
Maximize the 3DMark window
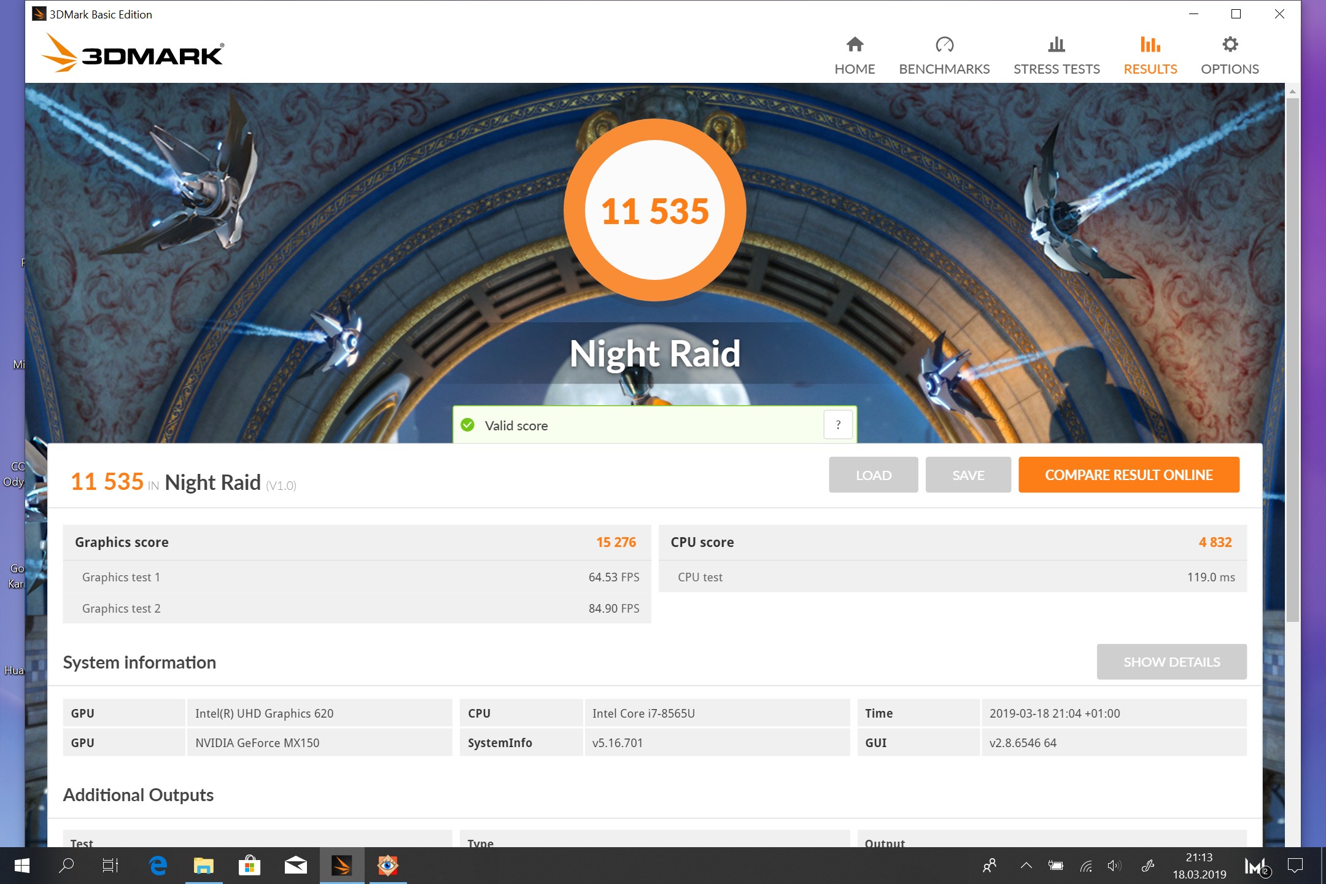coord(1236,14)
